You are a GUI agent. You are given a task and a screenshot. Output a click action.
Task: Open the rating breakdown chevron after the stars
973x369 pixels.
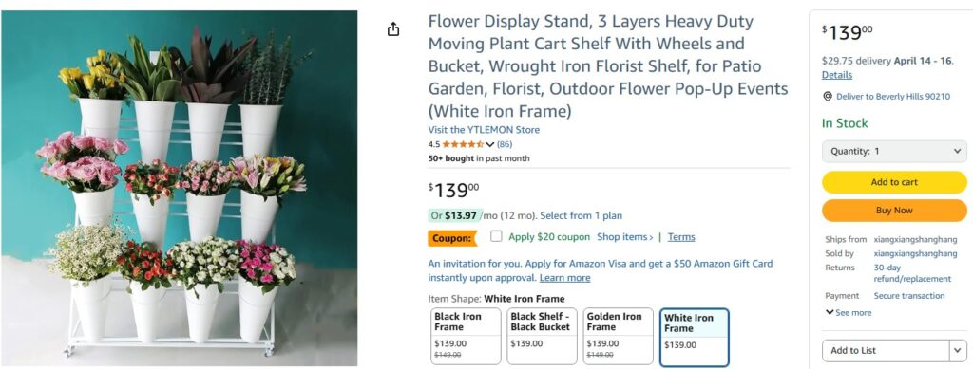489,144
